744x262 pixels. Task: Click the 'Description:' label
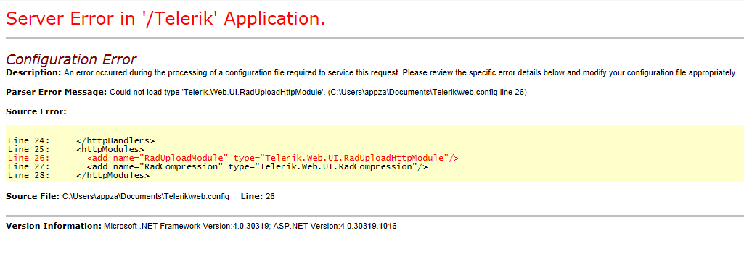tap(33, 73)
